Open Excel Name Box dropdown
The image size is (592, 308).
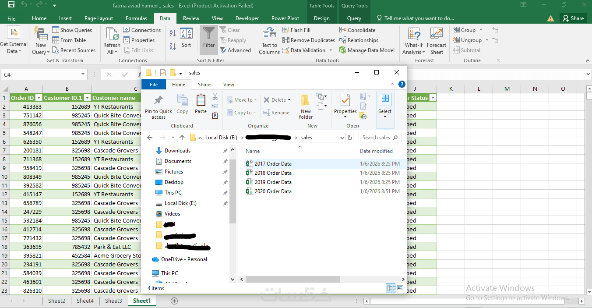[x=83, y=75]
